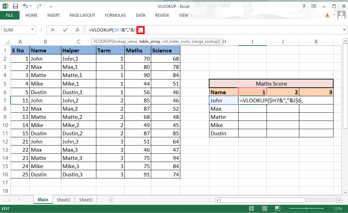The image size is (348, 213).
Task: Click the Redo arrow icon
Action: pos(39,6)
